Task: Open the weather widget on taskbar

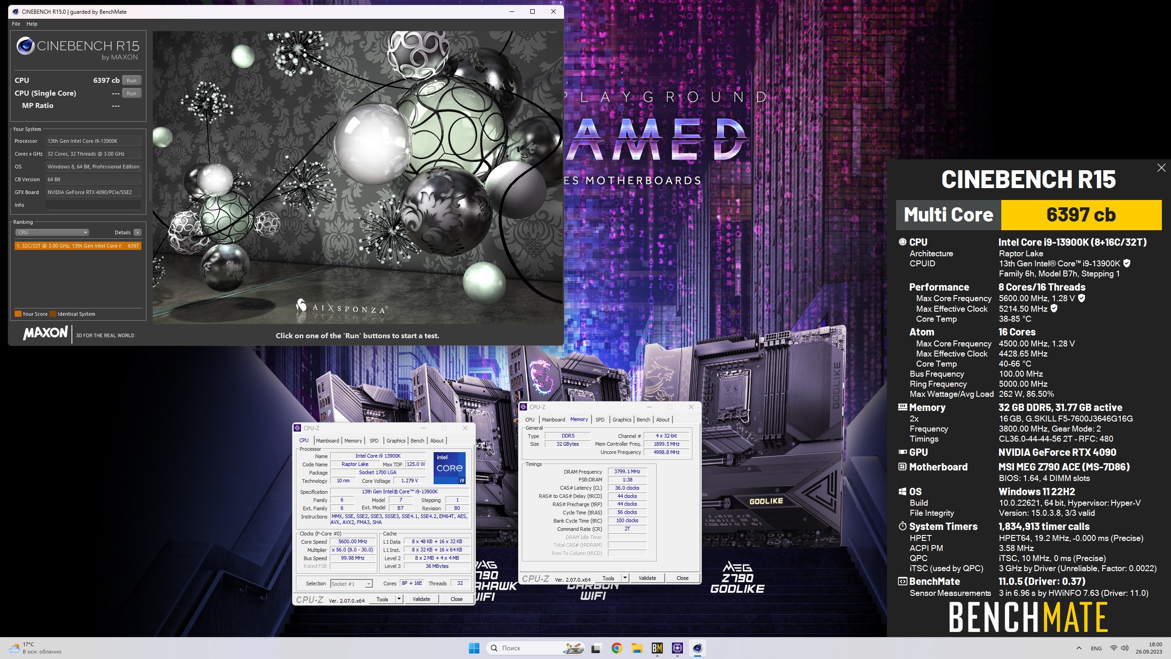Action: coord(36,648)
